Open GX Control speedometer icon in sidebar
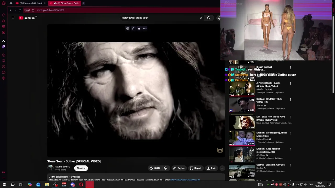Image resolution: width=335 pixels, height=188 pixels. click(4, 15)
